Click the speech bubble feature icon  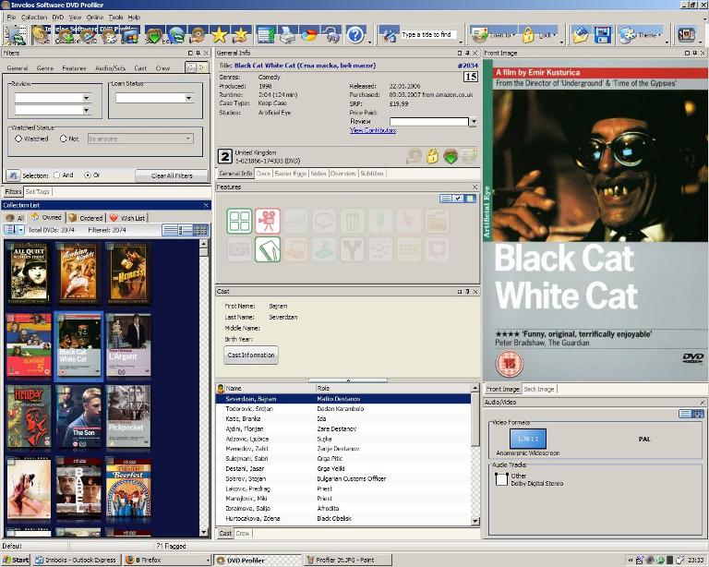(x=324, y=221)
